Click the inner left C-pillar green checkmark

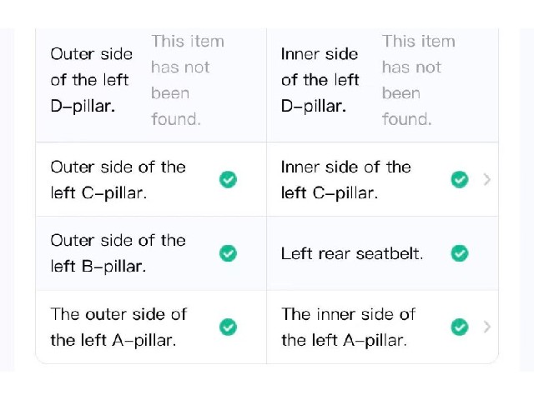click(460, 180)
